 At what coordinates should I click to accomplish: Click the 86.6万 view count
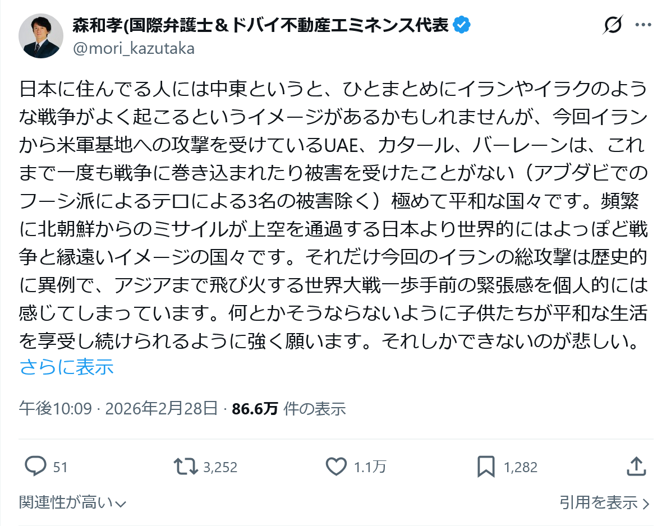(x=255, y=409)
